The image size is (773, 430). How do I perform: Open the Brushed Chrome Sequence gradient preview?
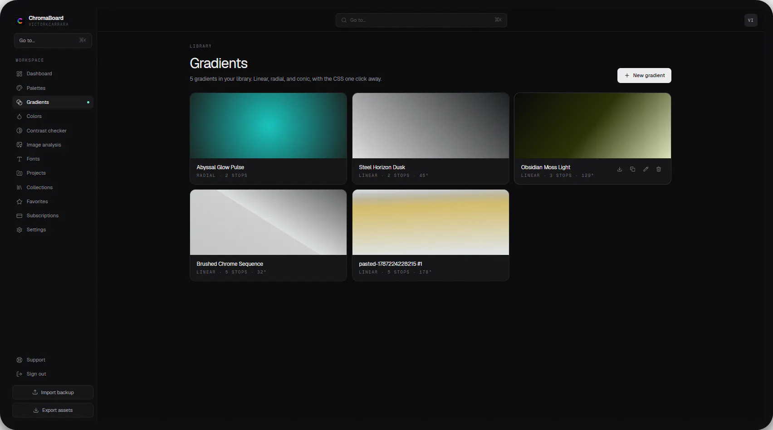[268, 222]
